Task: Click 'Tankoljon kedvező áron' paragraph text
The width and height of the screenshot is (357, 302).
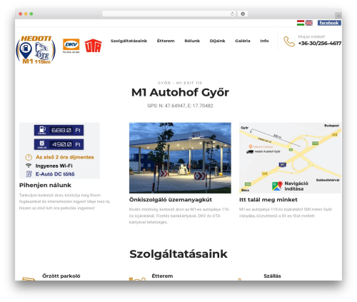Action: point(64,201)
